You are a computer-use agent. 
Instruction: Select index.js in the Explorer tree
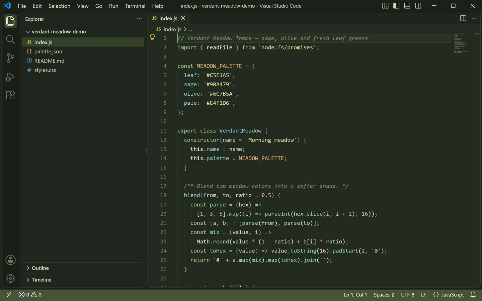coord(83,42)
